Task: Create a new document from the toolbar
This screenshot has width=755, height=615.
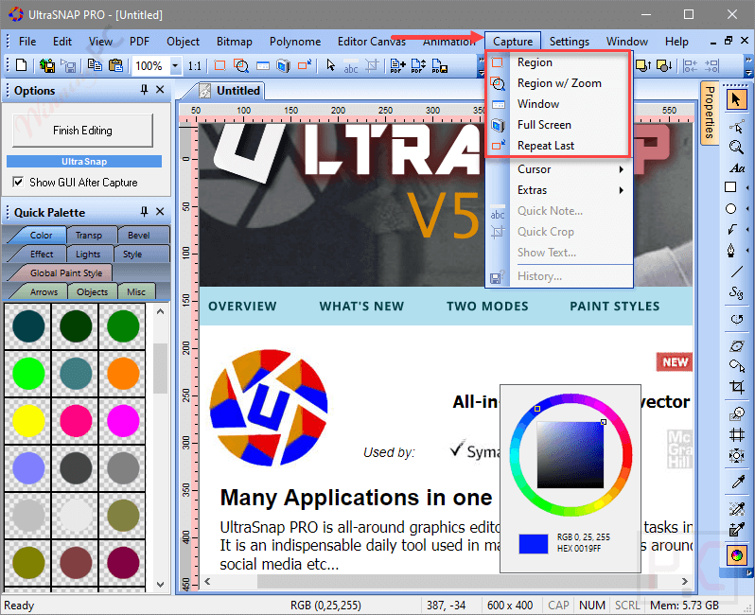Action: (x=21, y=65)
